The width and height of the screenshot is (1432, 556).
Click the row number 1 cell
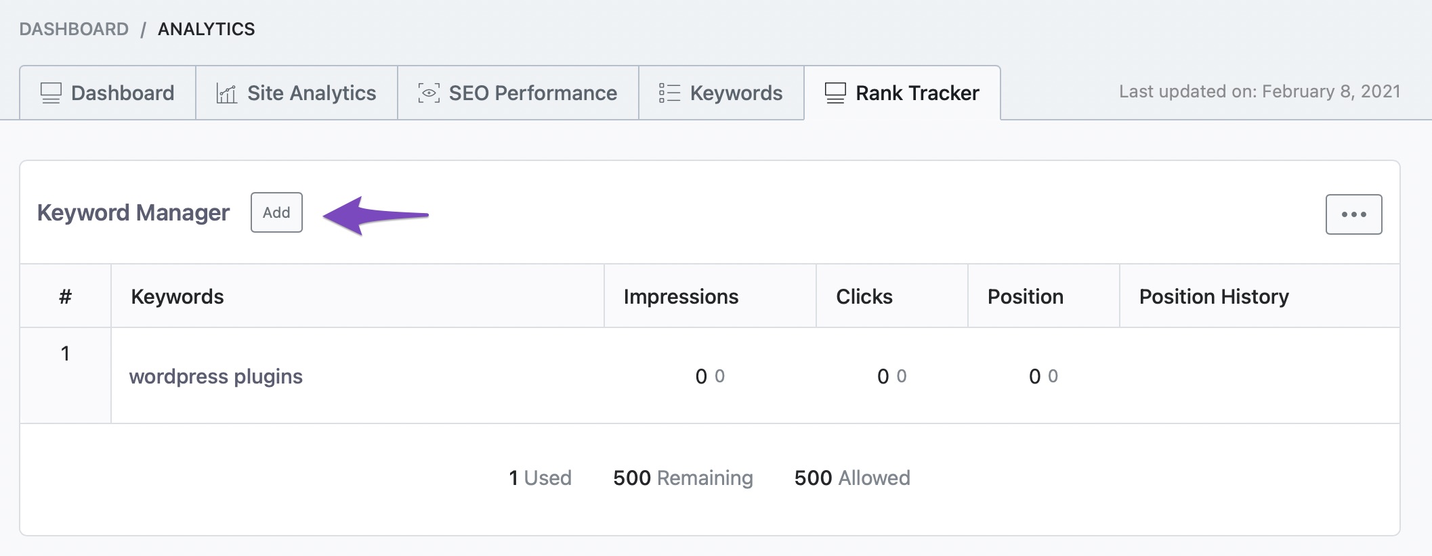(x=65, y=353)
